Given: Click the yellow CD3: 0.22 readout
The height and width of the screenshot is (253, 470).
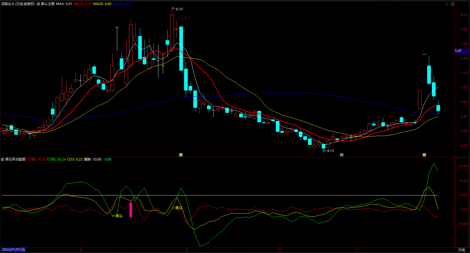Looking at the screenshot, I should coord(75,159).
